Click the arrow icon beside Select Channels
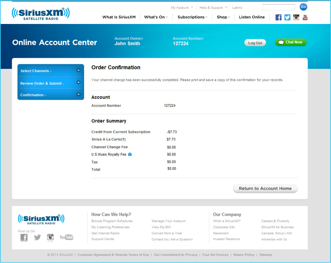Screen dimensions: 331x263 pyautogui.click(x=78, y=70)
